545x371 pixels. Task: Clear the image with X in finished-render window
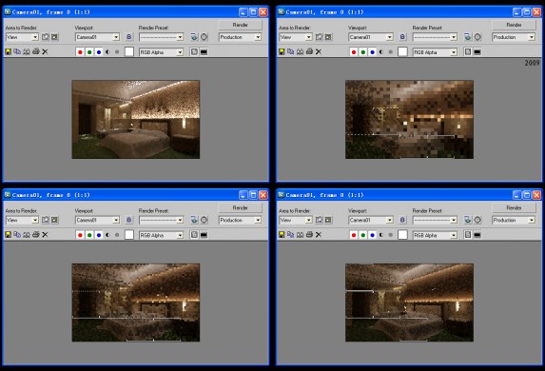45,51
